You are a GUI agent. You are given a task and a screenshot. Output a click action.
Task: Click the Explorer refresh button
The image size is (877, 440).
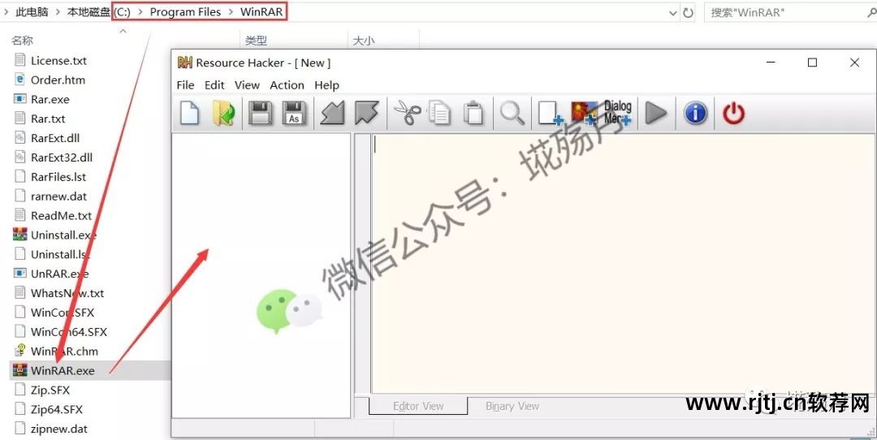(689, 12)
